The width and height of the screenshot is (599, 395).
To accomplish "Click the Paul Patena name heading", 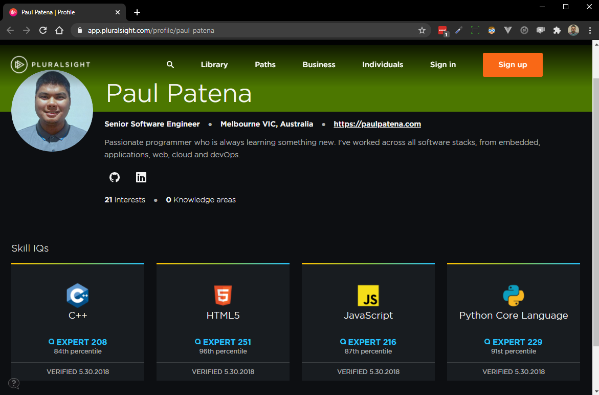I will (x=179, y=93).
